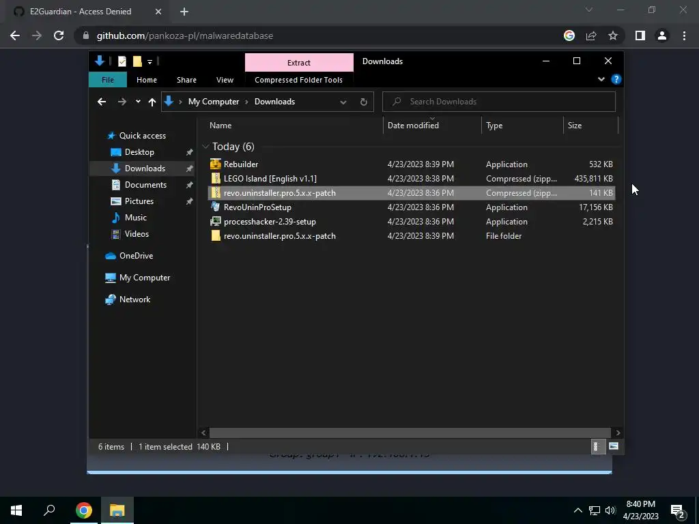
Task: Bookmark this page with the star icon
Action: coord(613,35)
